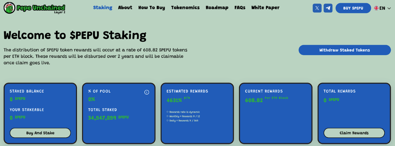Screen dimensions: 395x146
Task: Open the FAQs link
Action: 240,7
